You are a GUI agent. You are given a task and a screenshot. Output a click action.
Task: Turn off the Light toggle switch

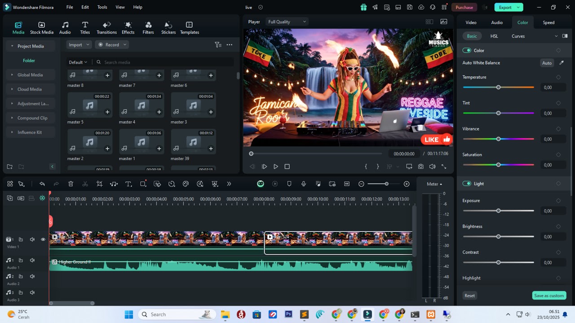[467, 183]
